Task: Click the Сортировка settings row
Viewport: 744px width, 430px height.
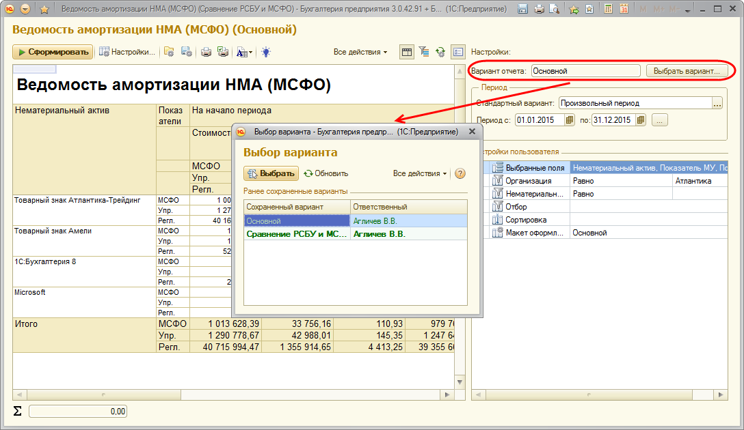Action: click(x=526, y=220)
